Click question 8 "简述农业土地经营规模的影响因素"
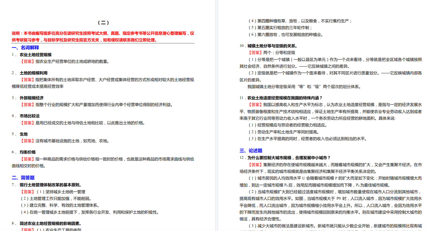Viewport: 429px width, 231px height. click(x=50, y=223)
